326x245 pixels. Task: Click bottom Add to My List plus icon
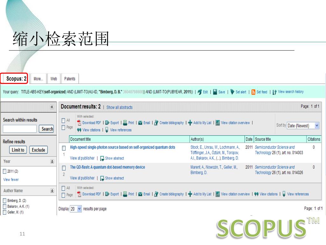pyautogui.click(x=190, y=194)
